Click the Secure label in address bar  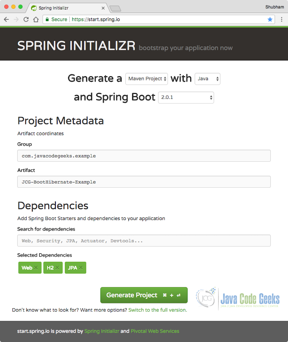[x=59, y=19]
